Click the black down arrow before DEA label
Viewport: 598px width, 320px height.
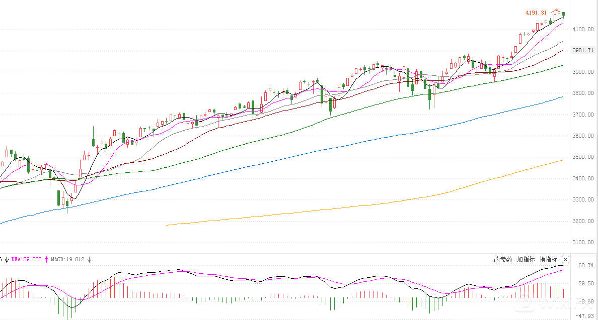(7, 259)
